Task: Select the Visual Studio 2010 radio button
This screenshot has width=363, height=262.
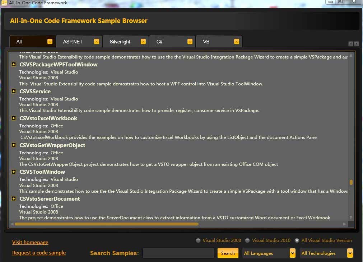Action: (x=247, y=240)
